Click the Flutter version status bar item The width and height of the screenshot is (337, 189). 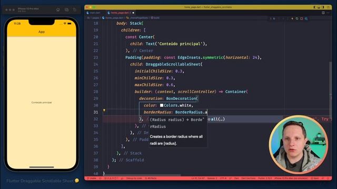tap(265, 178)
